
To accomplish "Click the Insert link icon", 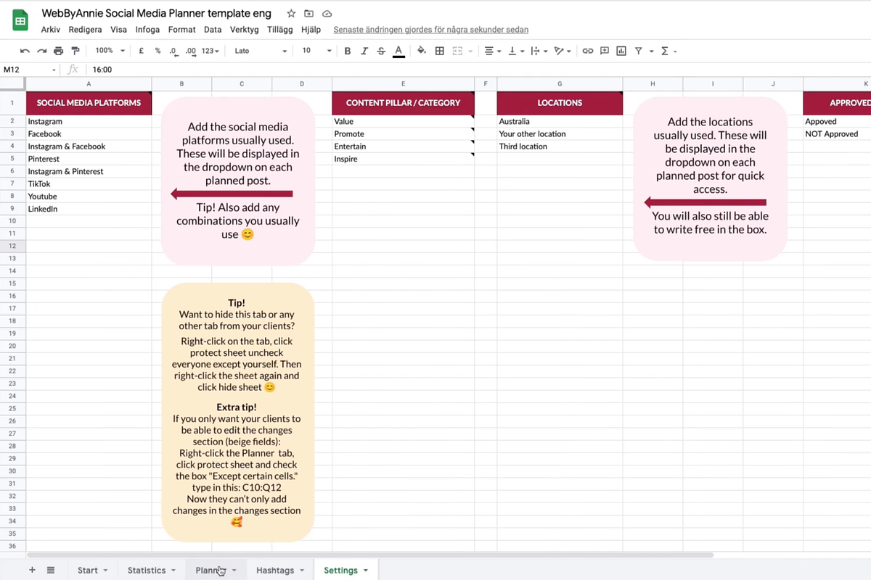I will (x=588, y=51).
